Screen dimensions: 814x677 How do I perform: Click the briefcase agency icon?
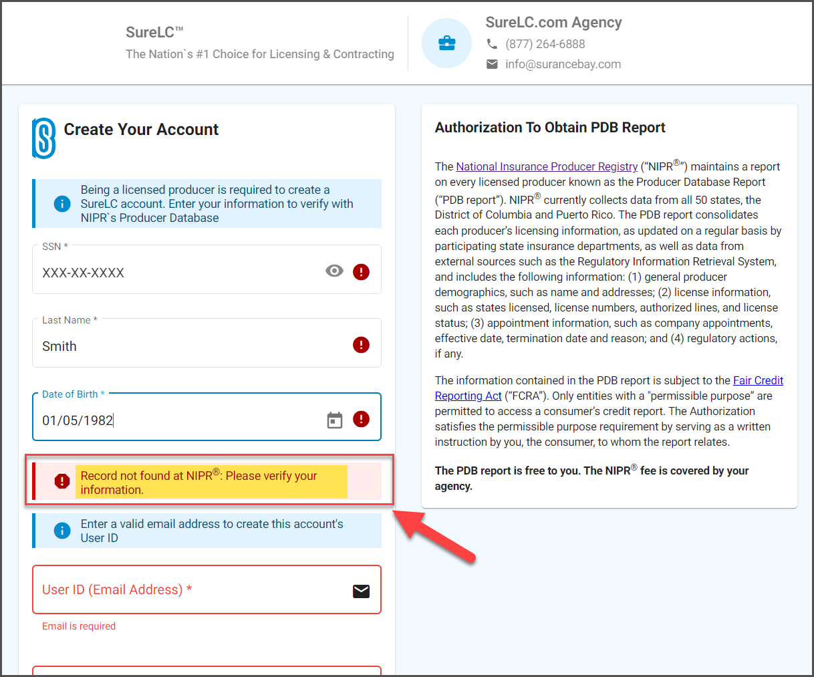446,43
